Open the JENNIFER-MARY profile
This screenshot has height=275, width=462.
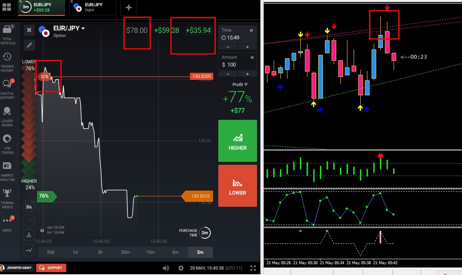(17, 268)
